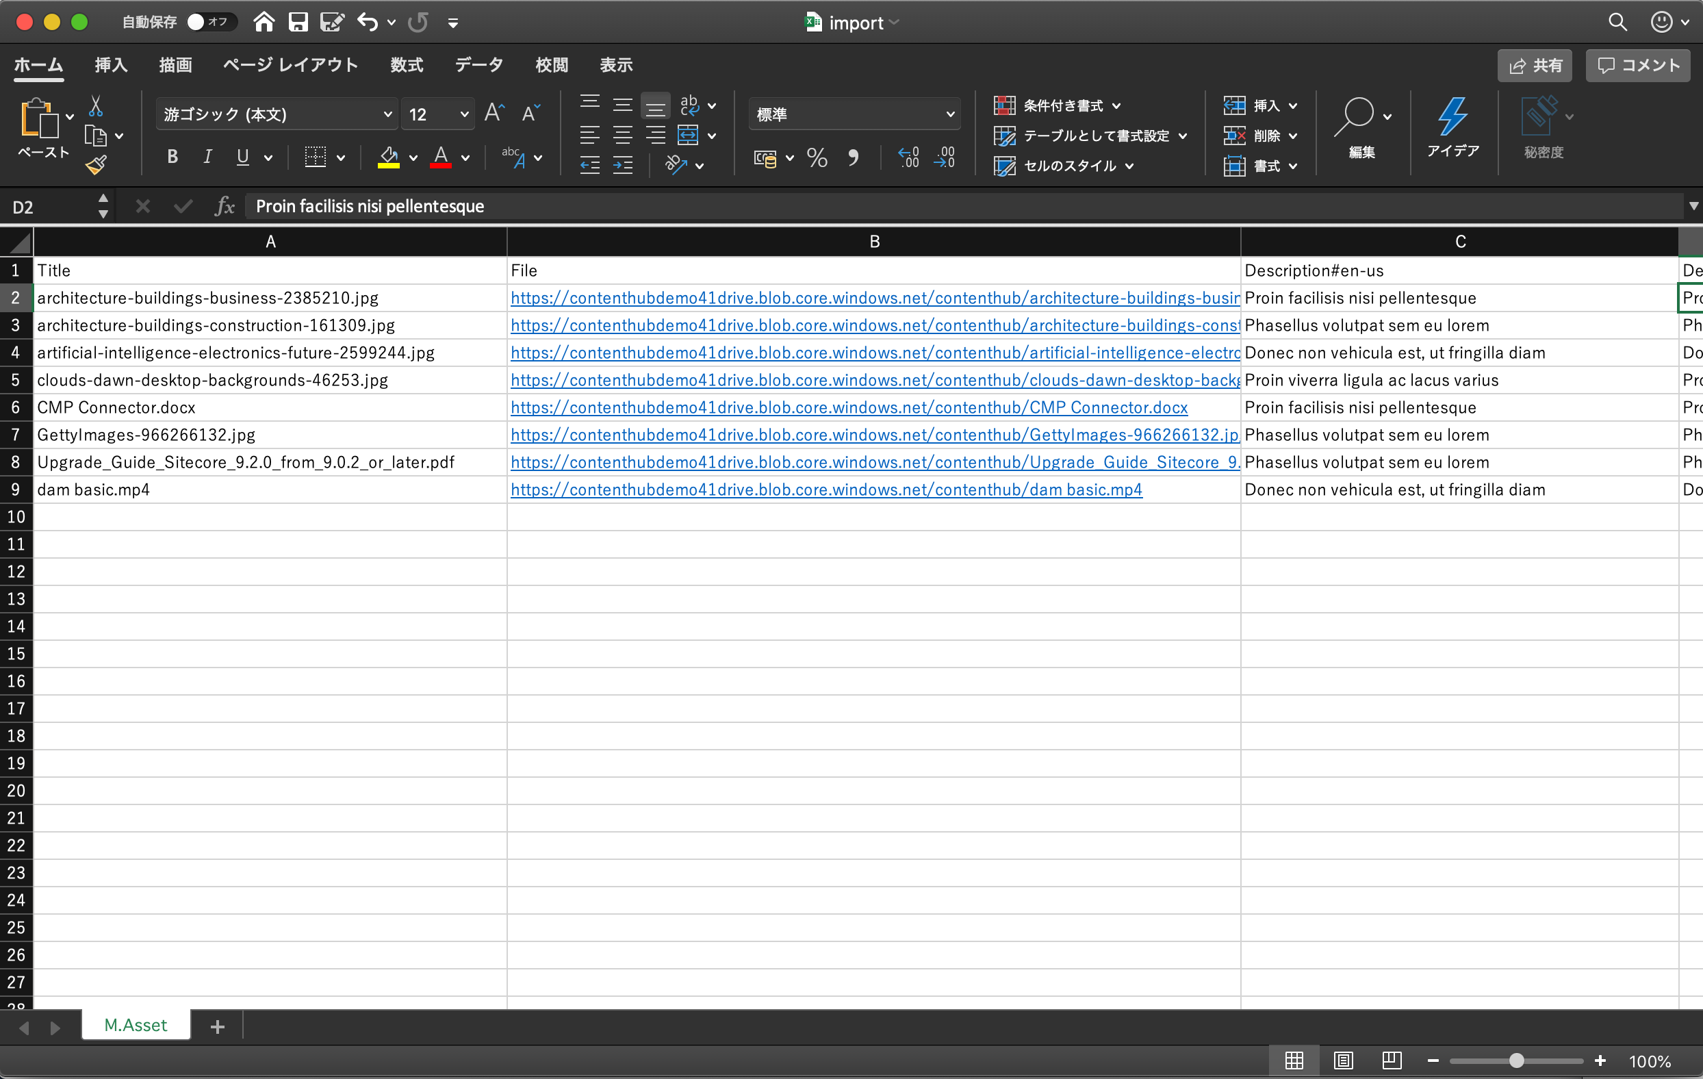The height and width of the screenshot is (1079, 1703).
Task: Toggle middle vertical alignment
Action: (622, 105)
